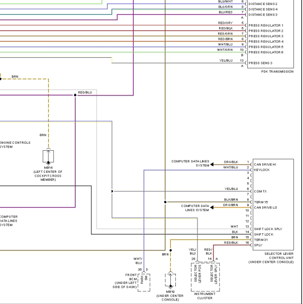The image size is (303, 304).
Task: Click the MB19 ground name text
Action: tap(170, 291)
